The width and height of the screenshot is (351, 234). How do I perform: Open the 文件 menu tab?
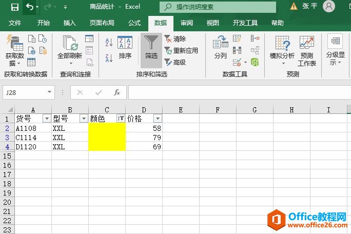[15, 23]
